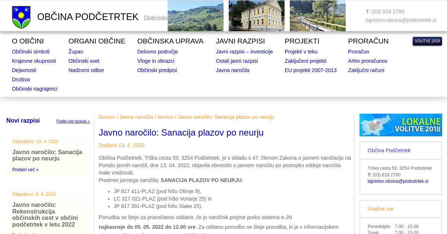Open the road with guardrail header photo
The image size is (447, 234).
[x=317, y=16]
